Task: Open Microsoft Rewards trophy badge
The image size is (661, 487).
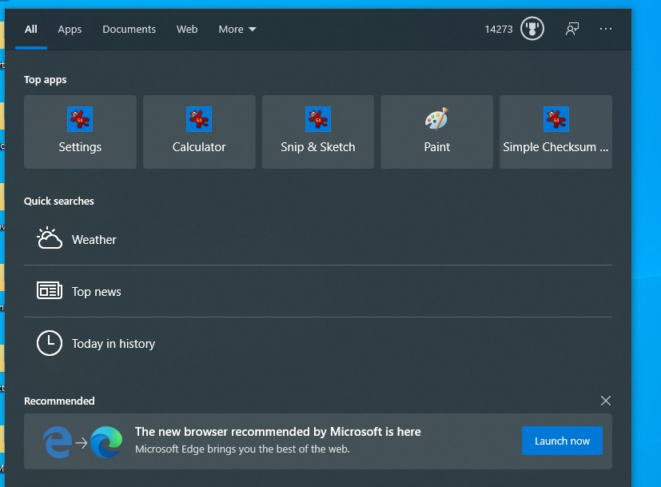Action: point(532,29)
